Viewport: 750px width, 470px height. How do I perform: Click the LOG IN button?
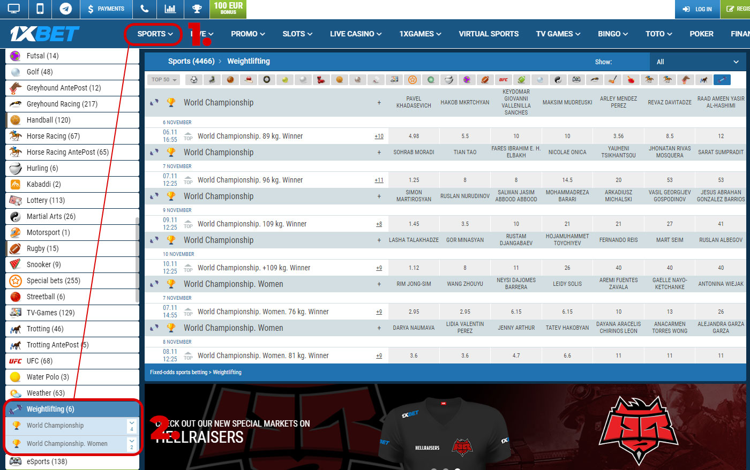coord(697,9)
